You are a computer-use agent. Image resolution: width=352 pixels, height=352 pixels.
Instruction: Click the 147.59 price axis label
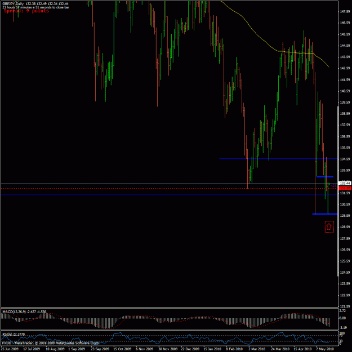coord(345,11)
